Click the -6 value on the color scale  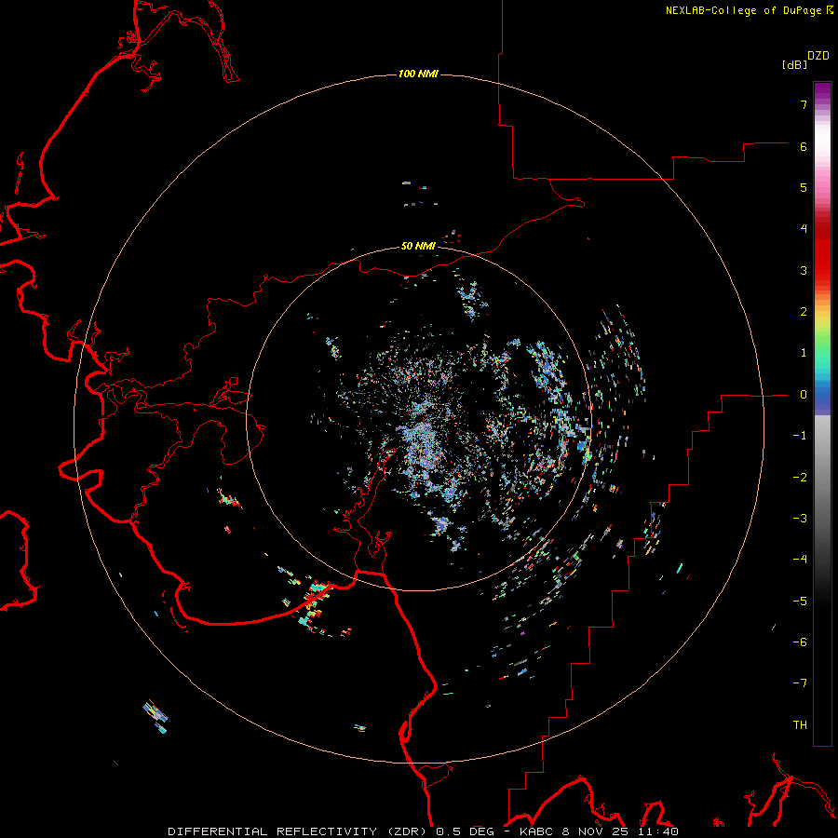coord(800,642)
